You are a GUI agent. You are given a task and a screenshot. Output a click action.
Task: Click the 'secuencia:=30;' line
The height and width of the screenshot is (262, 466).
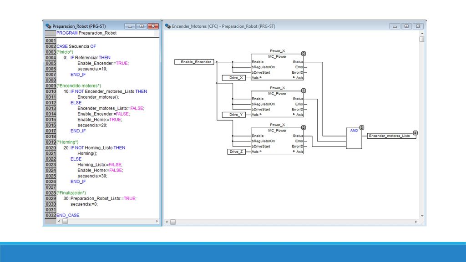pyautogui.click(x=92, y=176)
